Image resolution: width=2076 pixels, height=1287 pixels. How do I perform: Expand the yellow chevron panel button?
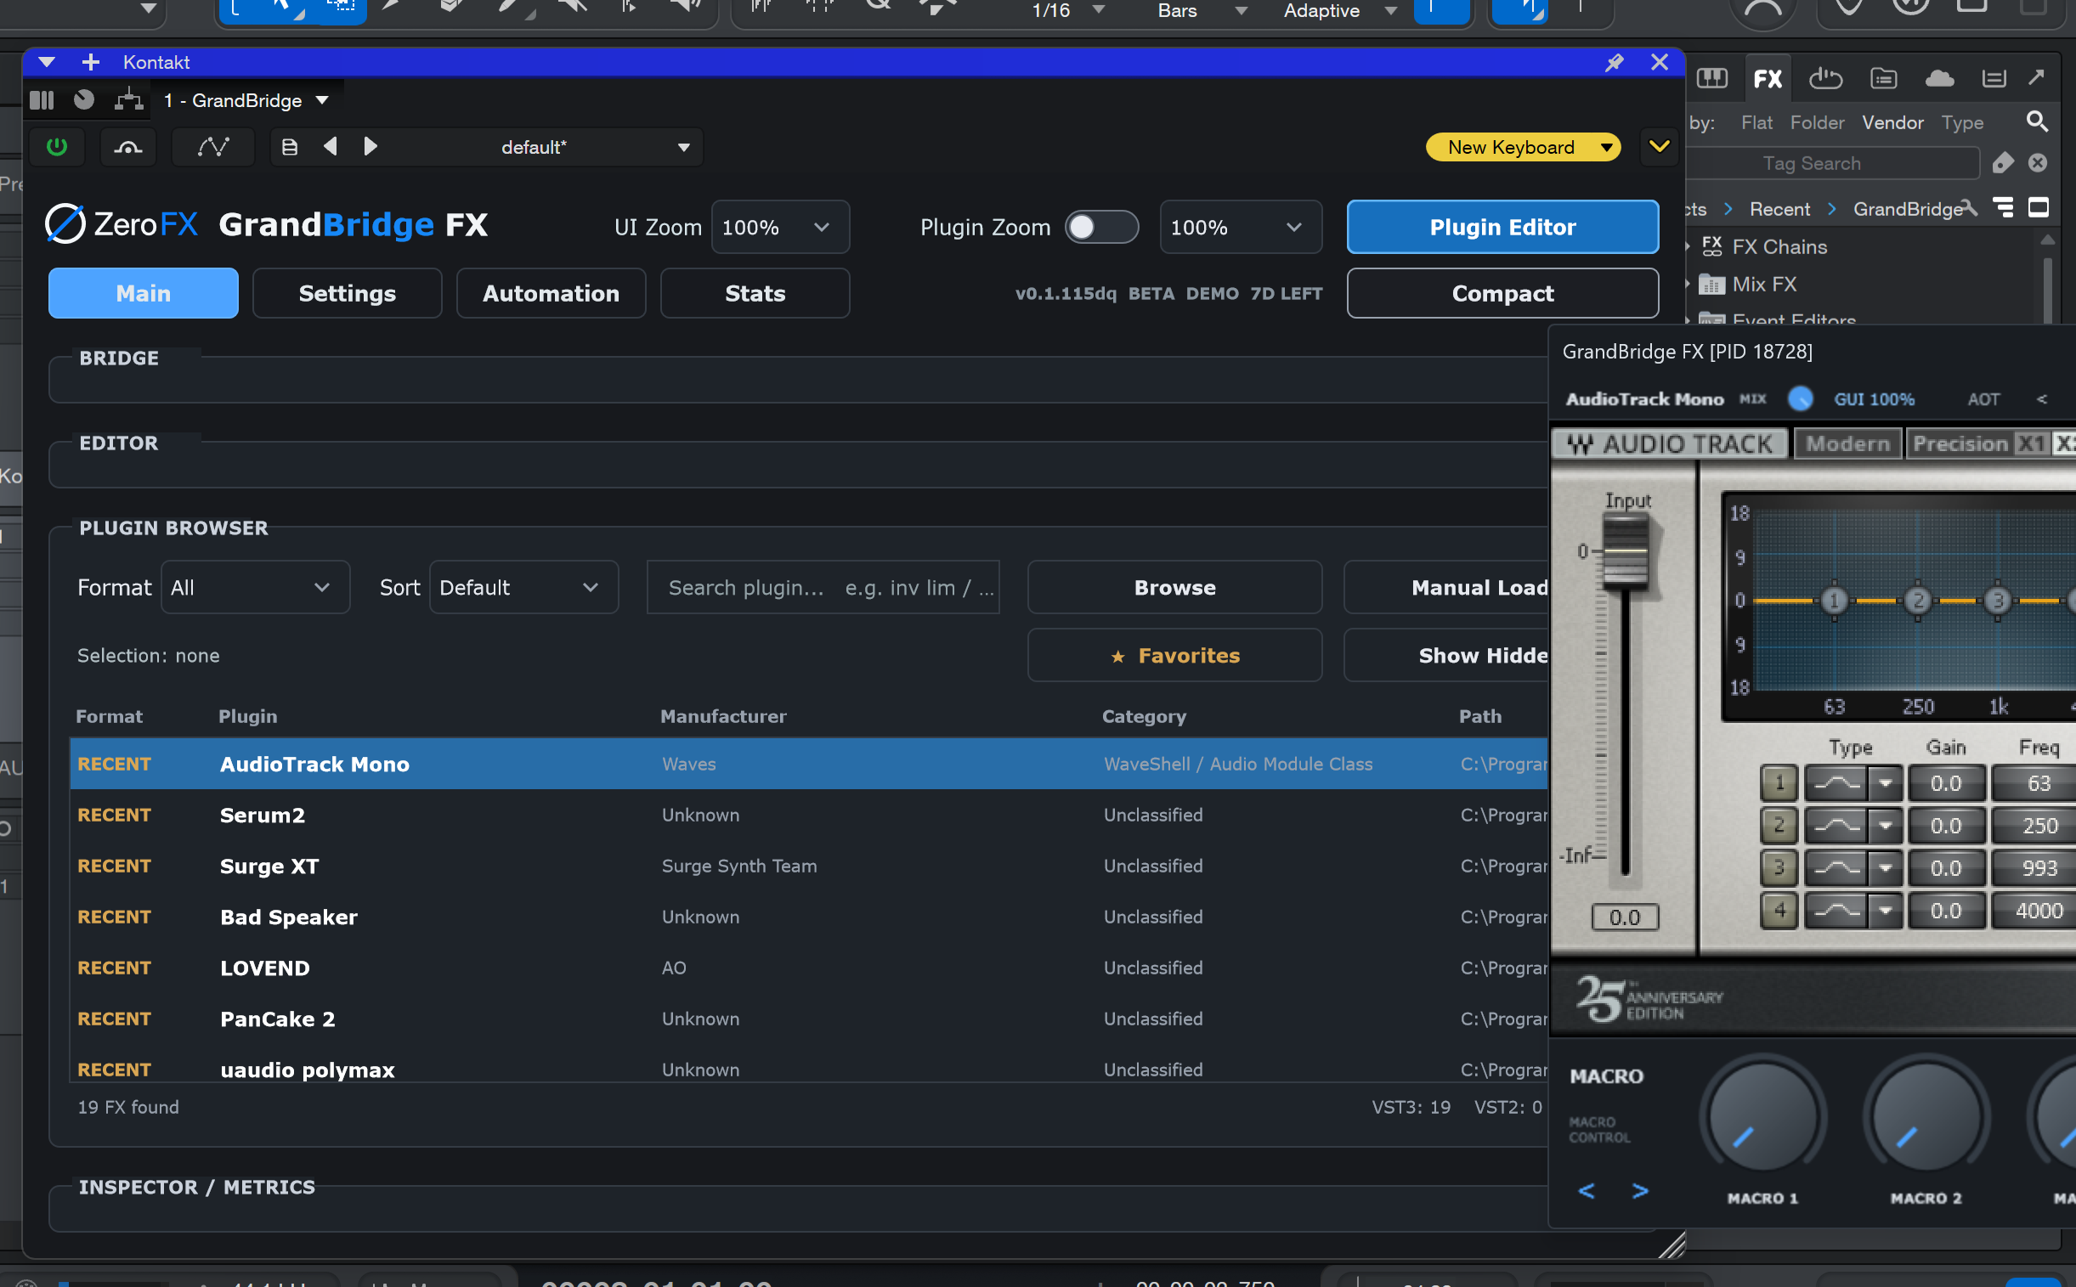click(1659, 146)
